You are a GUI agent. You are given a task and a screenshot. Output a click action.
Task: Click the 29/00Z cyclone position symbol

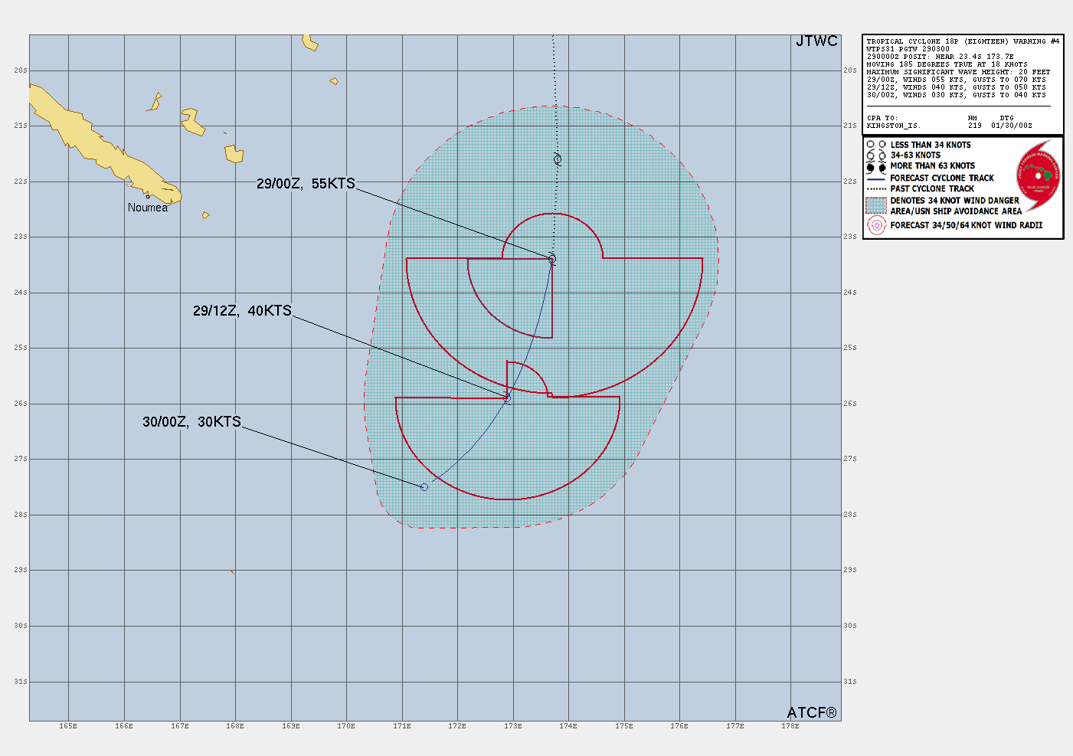(x=551, y=259)
